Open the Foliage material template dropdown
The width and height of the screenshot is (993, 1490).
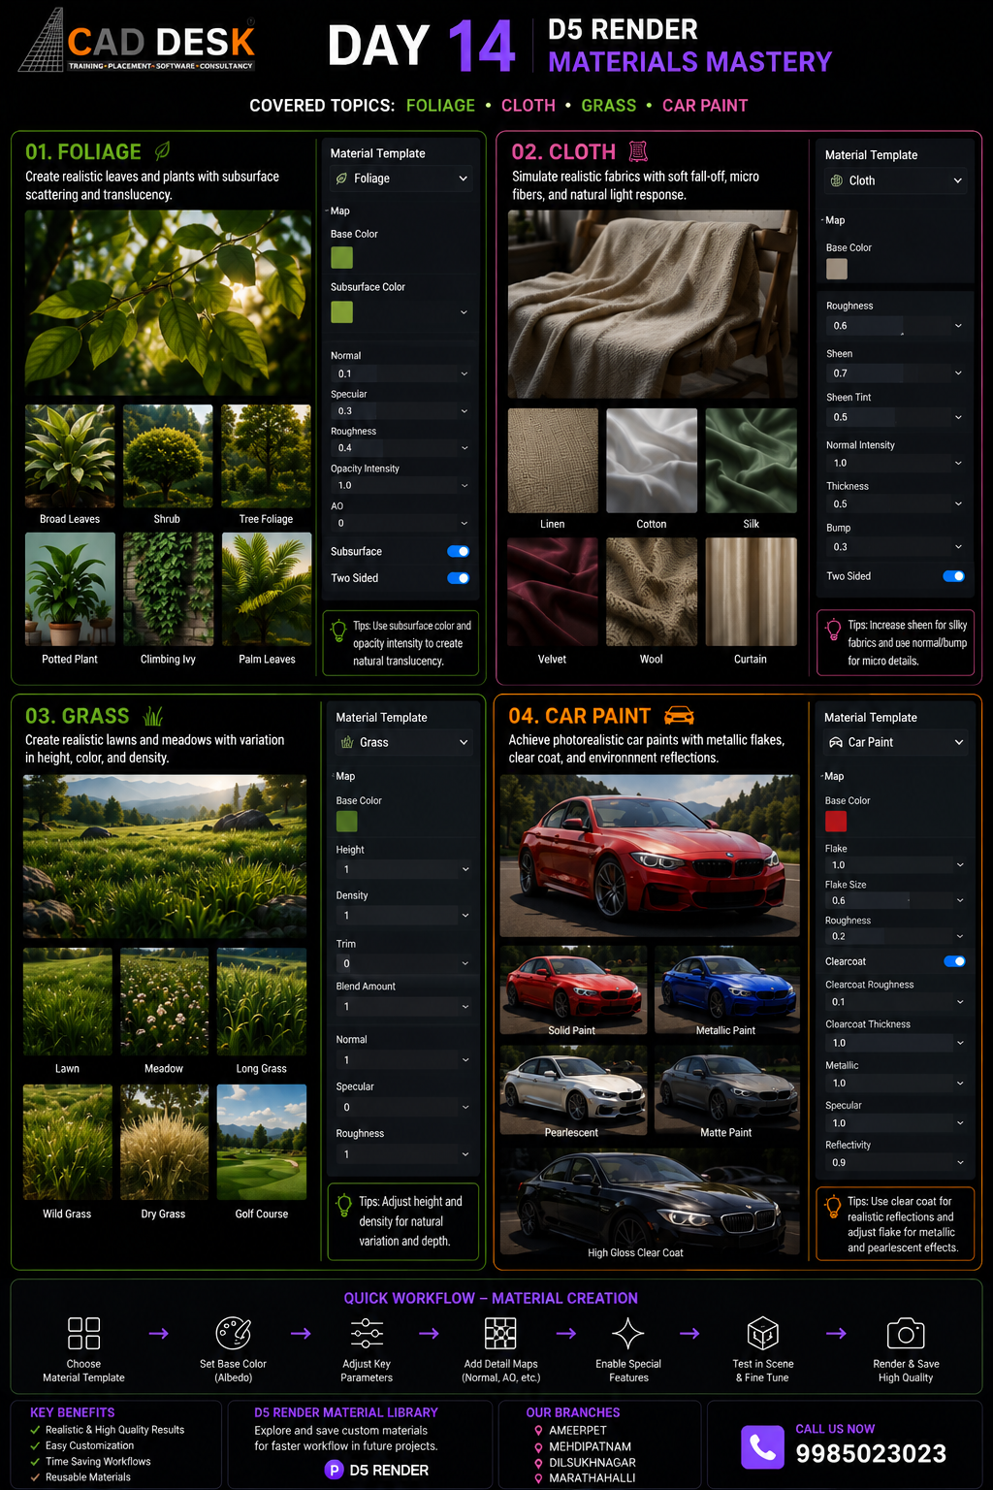click(x=400, y=178)
